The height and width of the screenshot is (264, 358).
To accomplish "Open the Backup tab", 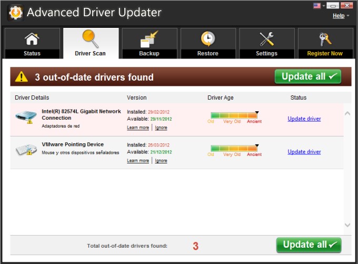I will tap(150, 43).
